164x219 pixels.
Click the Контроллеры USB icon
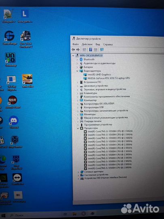click(x=81, y=107)
